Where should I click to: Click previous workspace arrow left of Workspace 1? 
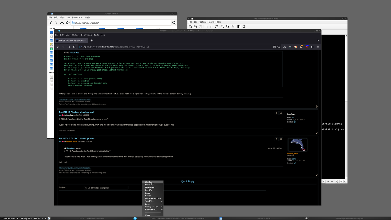[x=2, y=218]
